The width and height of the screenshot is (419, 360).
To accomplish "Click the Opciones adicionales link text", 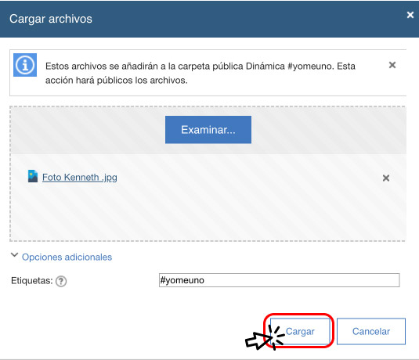I will [x=67, y=257].
